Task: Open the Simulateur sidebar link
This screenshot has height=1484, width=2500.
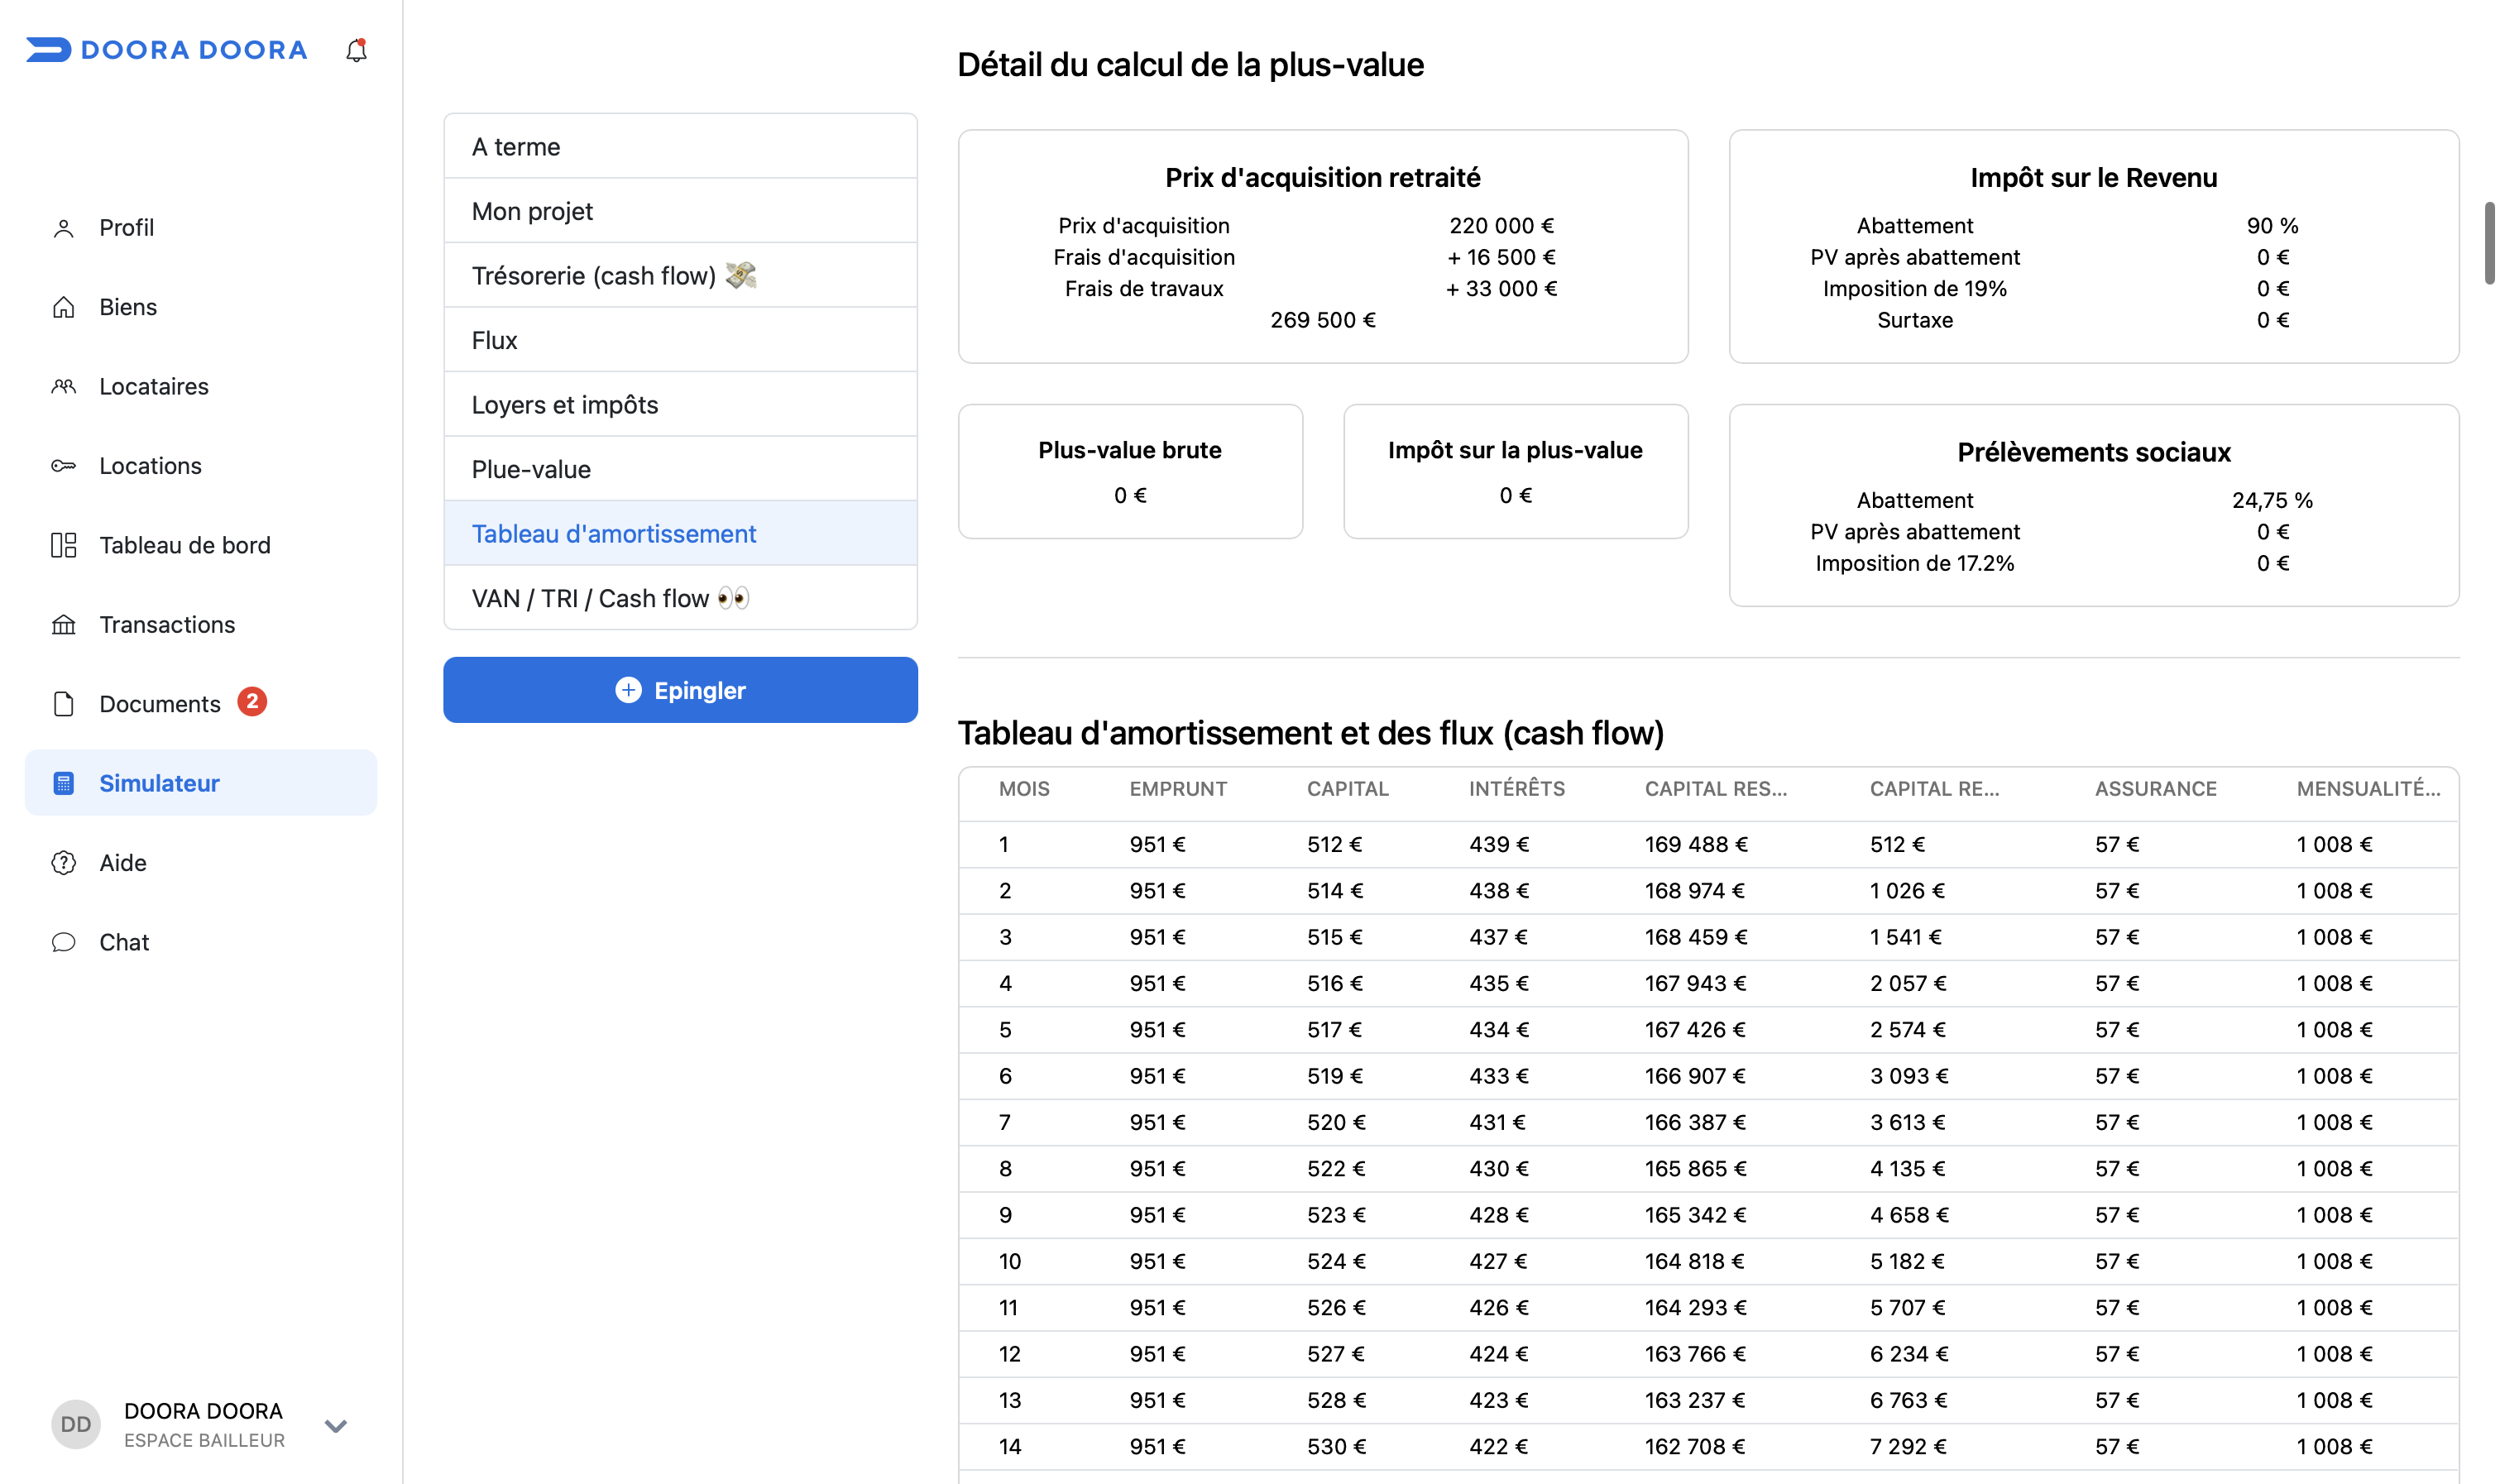Action: (x=201, y=783)
